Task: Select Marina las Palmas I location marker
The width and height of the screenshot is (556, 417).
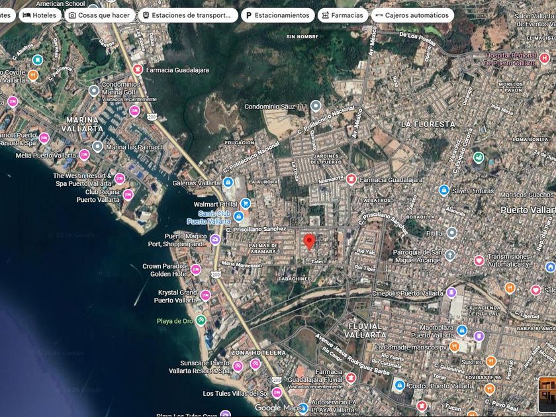Action: [97, 146]
